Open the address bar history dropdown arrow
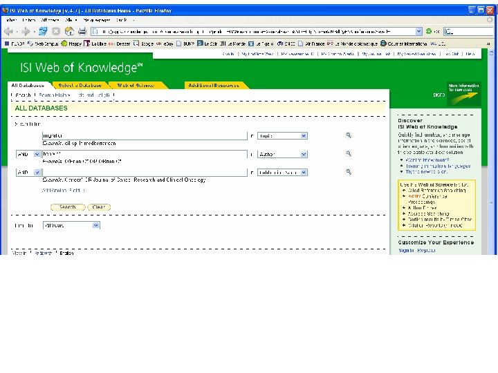Viewport: 498px width, 373px height. coord(418,31)
